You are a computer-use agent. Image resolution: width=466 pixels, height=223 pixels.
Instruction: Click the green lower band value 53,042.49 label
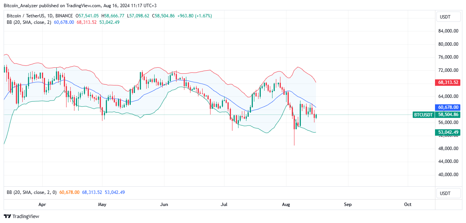coord(448,132)
